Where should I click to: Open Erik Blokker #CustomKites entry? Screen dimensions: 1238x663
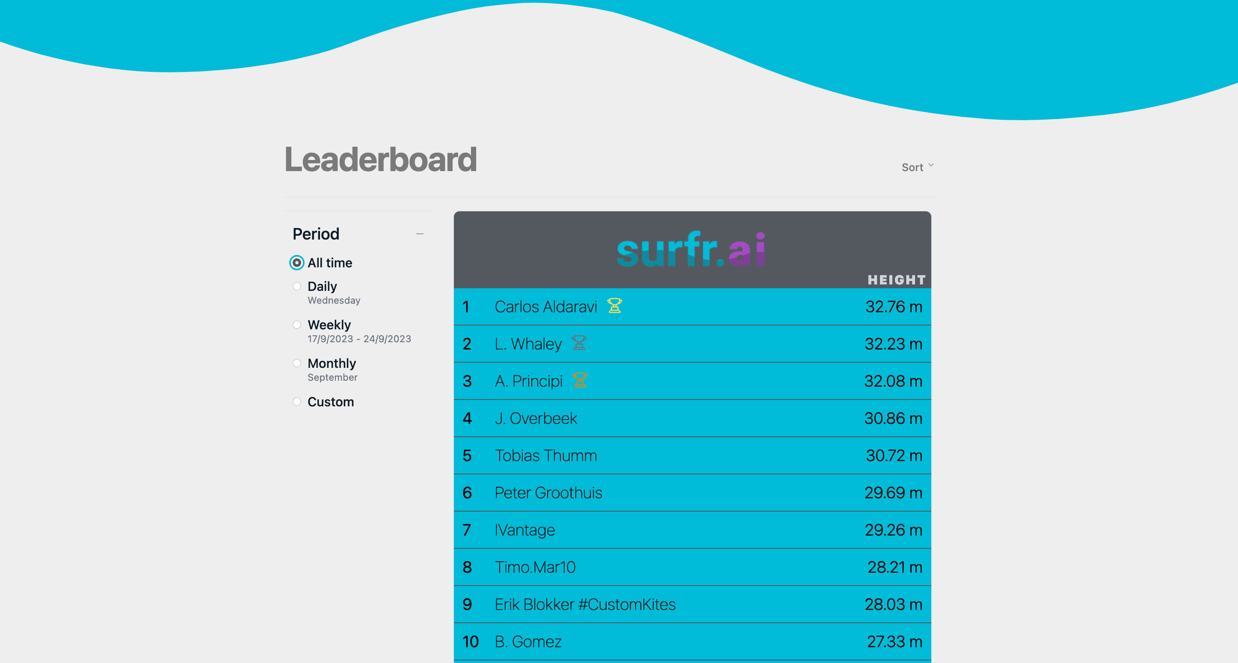click(x=585, y=604)
